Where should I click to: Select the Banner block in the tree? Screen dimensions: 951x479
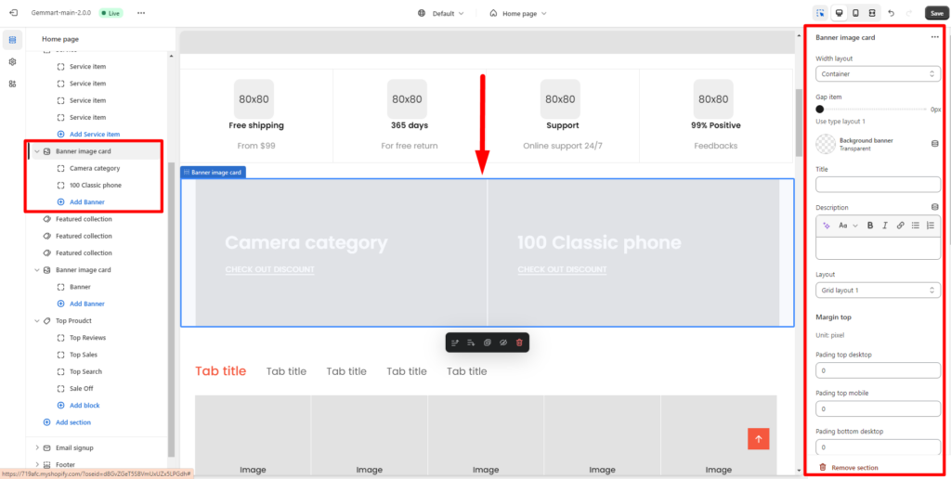(80, 287)
